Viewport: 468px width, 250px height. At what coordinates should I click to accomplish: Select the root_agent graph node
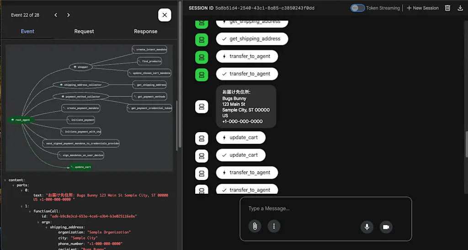click(21, 120)
